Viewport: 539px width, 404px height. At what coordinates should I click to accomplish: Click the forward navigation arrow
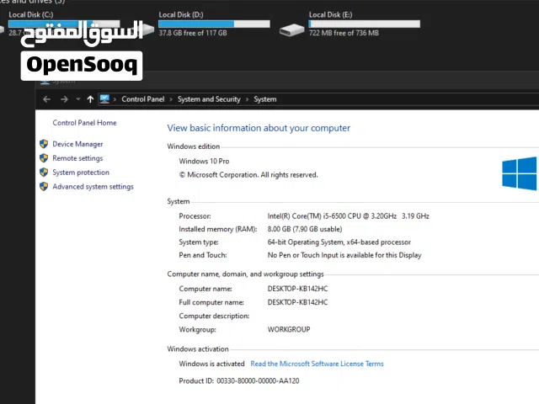click(64, 99)
